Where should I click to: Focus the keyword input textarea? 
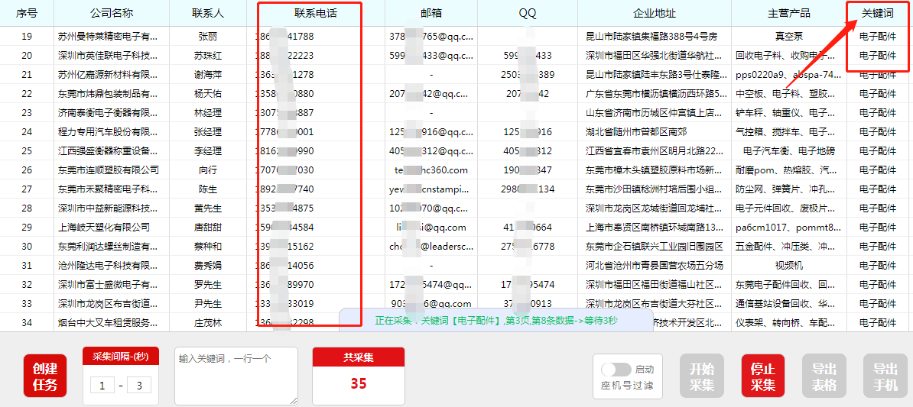(236, 376)
